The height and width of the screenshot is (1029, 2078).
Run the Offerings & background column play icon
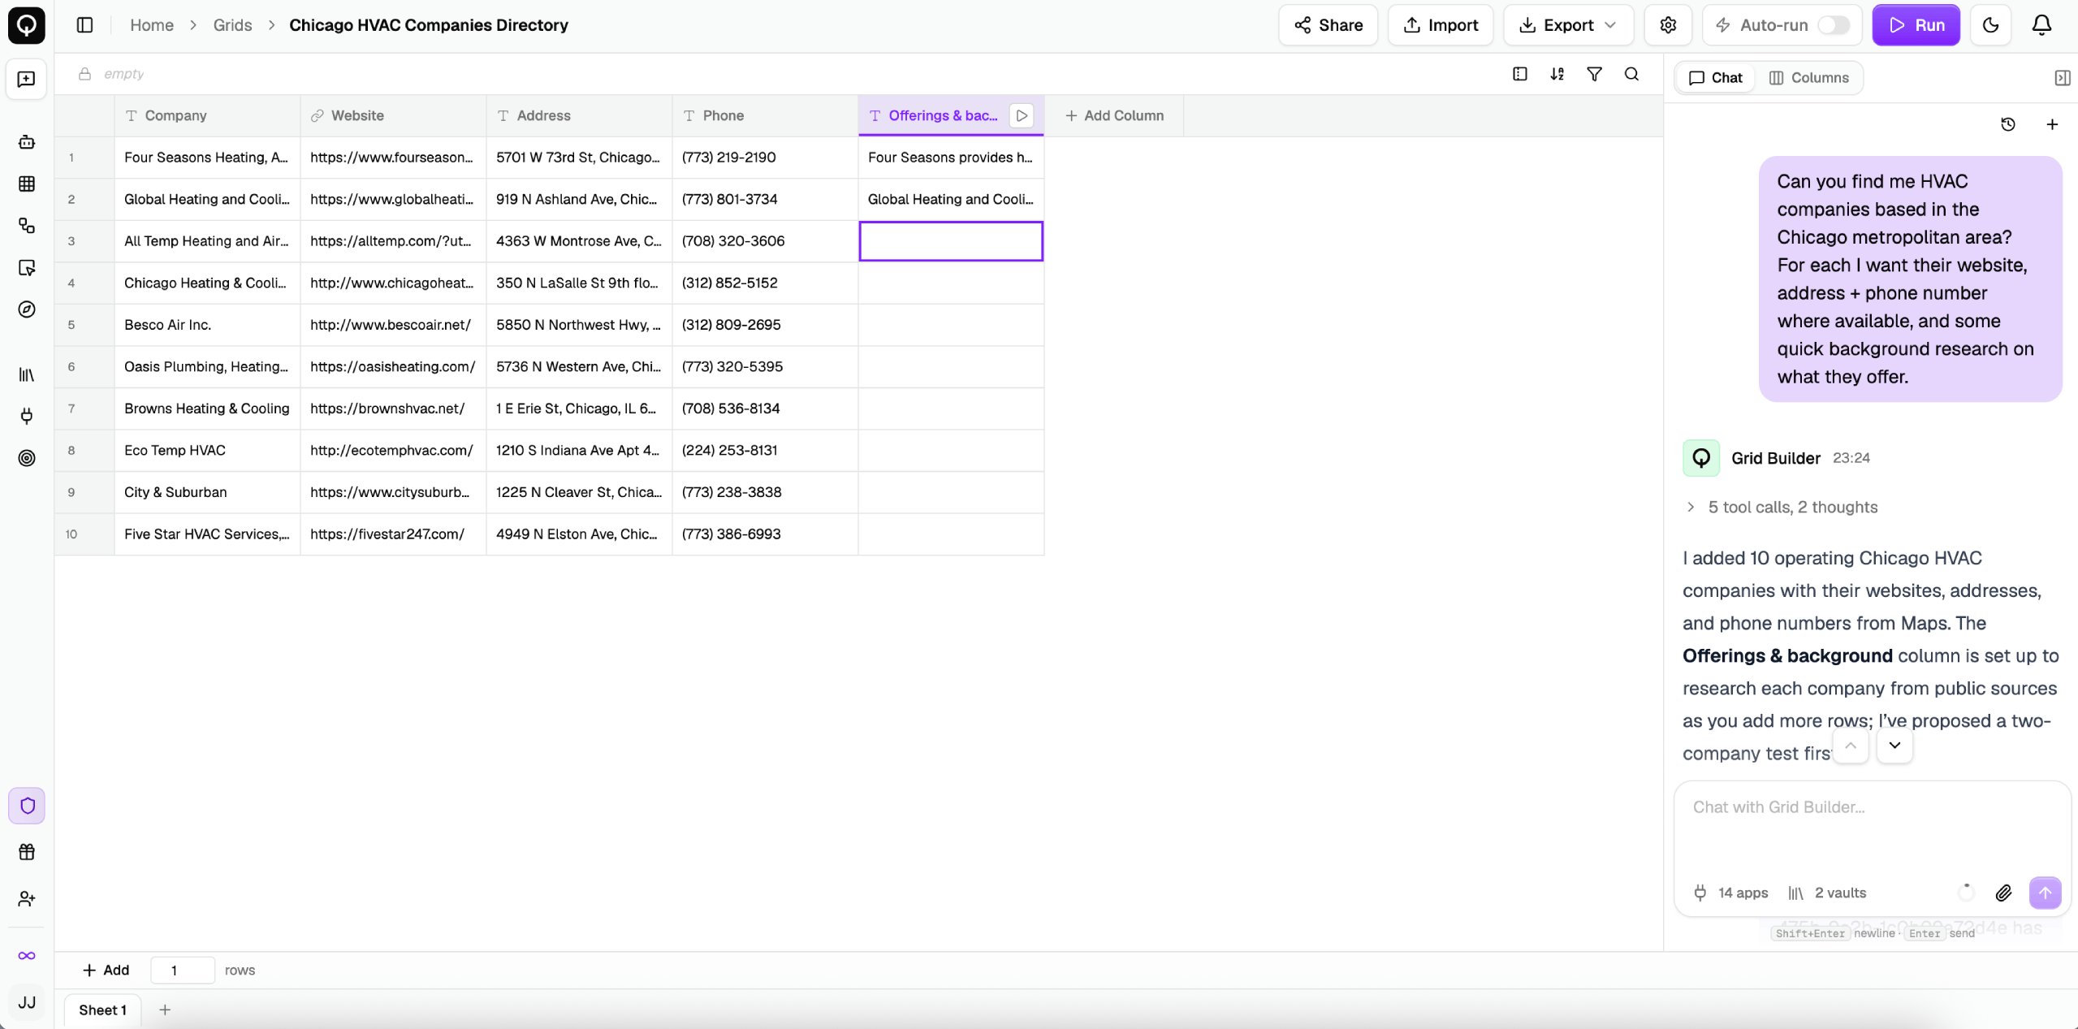[1022, 115]
